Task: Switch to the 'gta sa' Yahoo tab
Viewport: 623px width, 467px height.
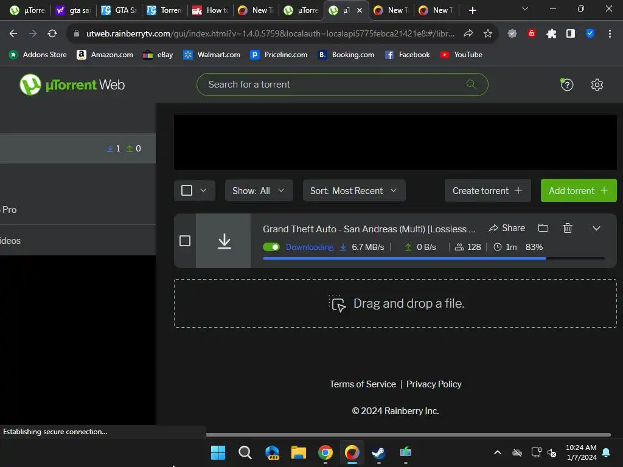Action: 74,10
